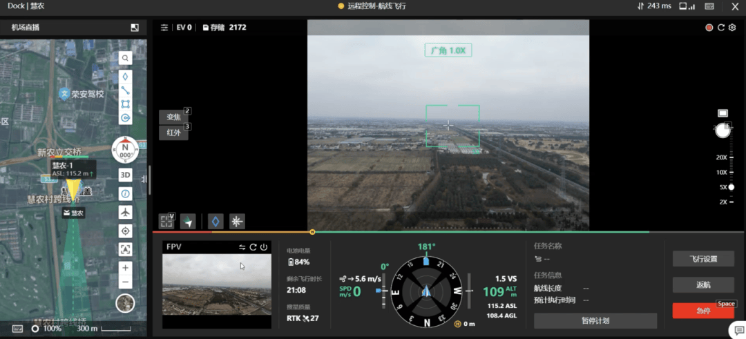This screenshot has height=339, width=746.
Task: Switch to the 红外 infrared camera
Action: [173, 133]
